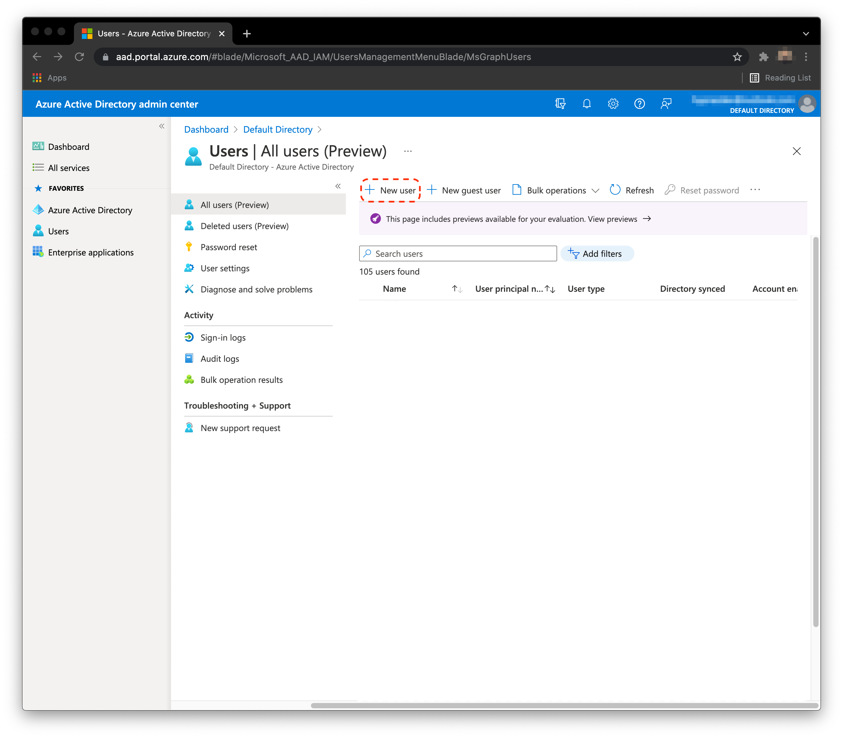Sort users by Name column arrows
The height and width of the screenshot is (738, 843).
pyautogui.click(x=457, y=289)
